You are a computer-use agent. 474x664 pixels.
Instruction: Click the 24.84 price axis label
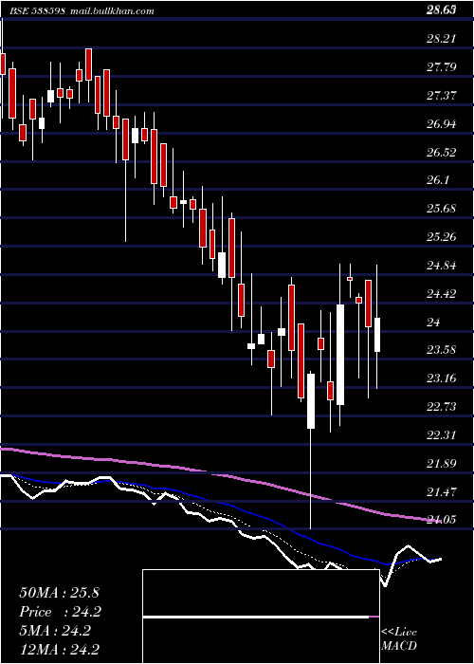[441, 265]
